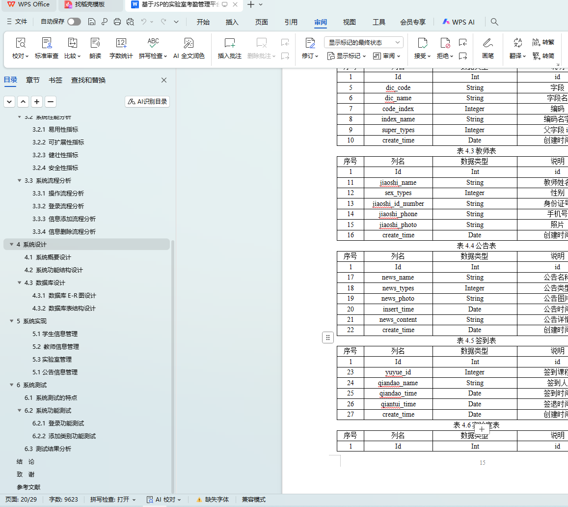The width and height of the screenshot is (568, 507).
Task: Click the navigation pane vertical scrollbar
Action: (x=172, y=366)
